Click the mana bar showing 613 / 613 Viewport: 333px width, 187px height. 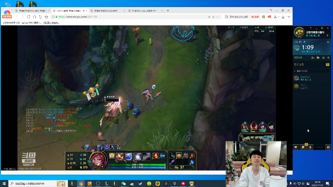click(137, 167)
